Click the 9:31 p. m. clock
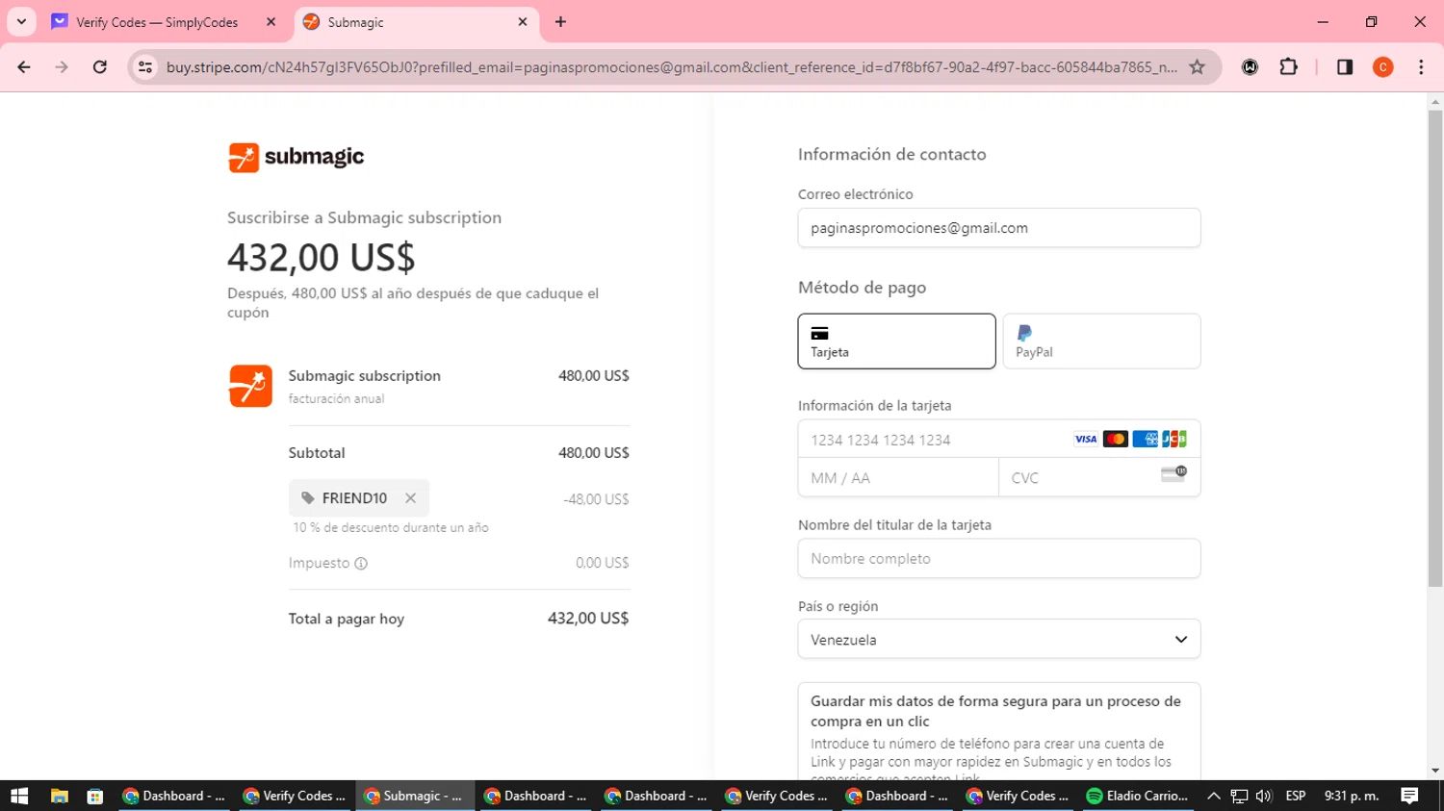1444x811 pixels. [x=1352, y=796]
